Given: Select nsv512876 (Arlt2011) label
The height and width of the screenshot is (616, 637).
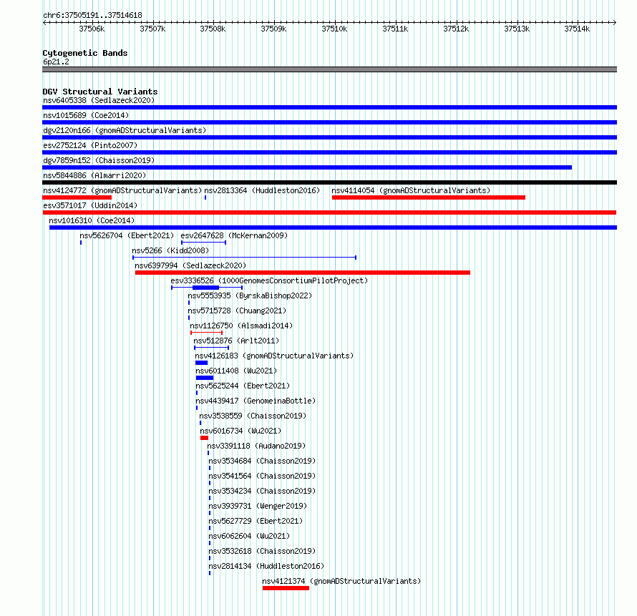Looking at the screenshot, I should click(236, 341).
